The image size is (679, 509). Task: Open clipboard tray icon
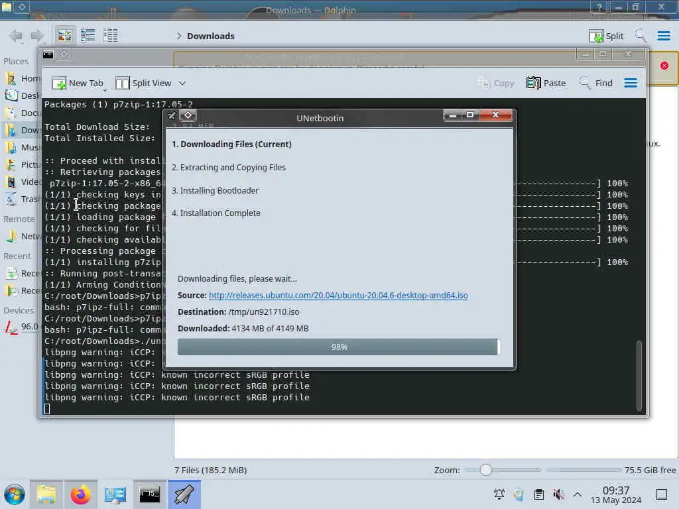point(538,494)
